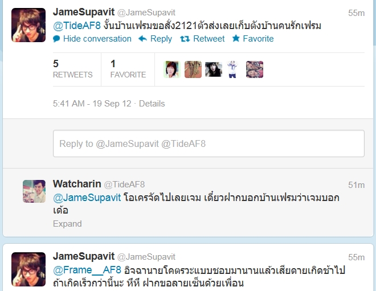Image resolution: width=376 pixels, height=291 pixels.
Task: Expand Watcharin's reply tweet
Action: (x=67, y=224)
